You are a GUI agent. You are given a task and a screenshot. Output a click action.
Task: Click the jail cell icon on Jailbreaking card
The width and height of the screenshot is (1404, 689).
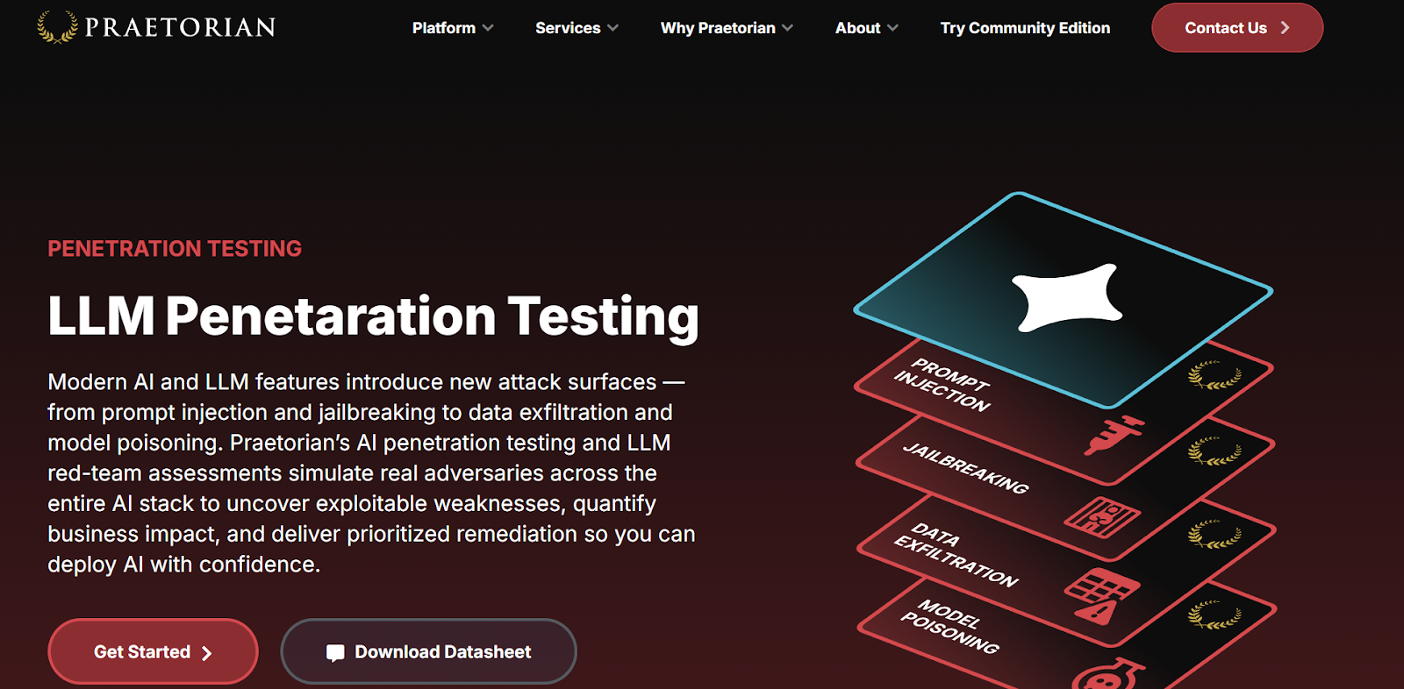click(x=1102, y=515)
